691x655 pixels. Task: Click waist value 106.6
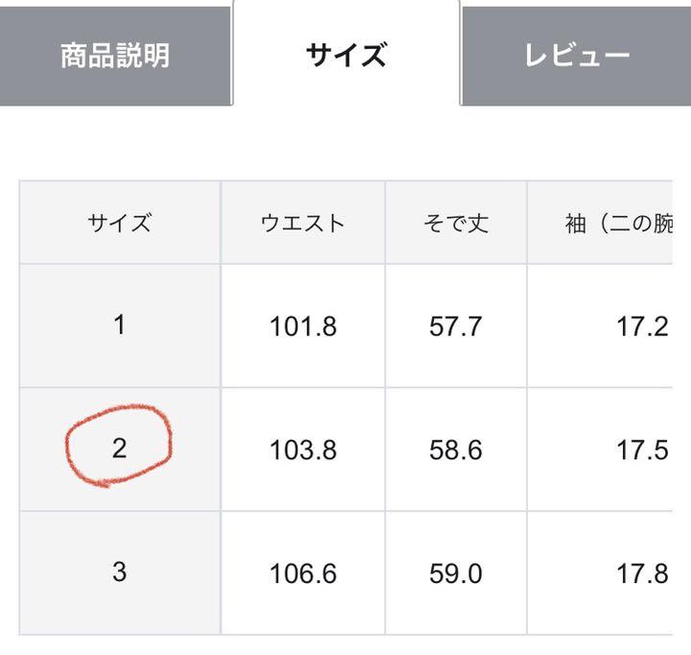302,573
